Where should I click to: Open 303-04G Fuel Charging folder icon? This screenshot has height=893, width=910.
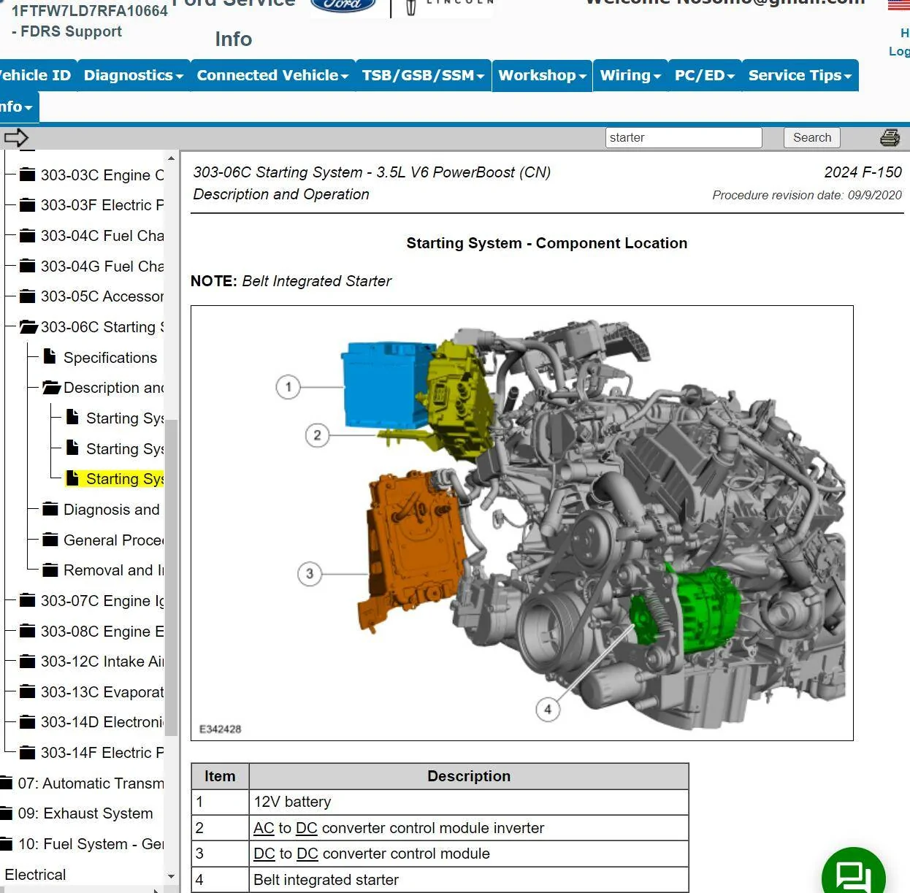click(x=27, y=266)
